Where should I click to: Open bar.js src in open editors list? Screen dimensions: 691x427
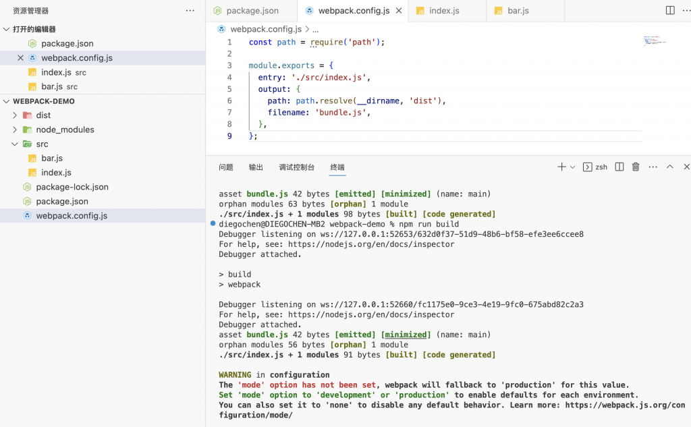(x=103, y=86)
